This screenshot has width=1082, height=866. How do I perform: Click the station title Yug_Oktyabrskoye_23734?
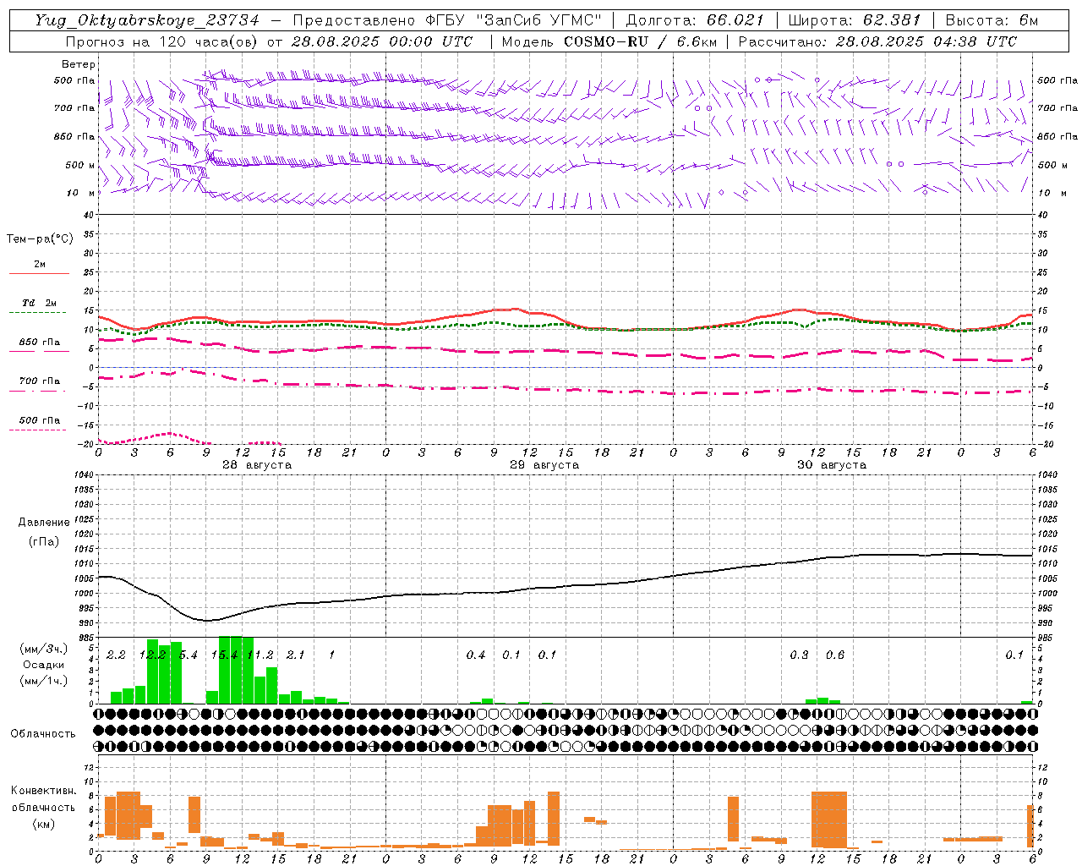point(147,20)
